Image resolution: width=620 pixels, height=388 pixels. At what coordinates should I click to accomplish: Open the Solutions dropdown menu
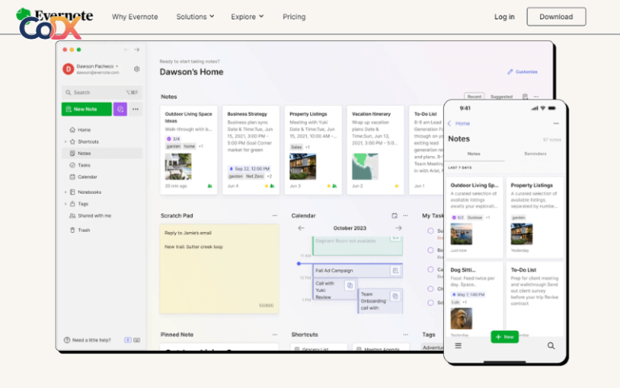click(195, 17)
